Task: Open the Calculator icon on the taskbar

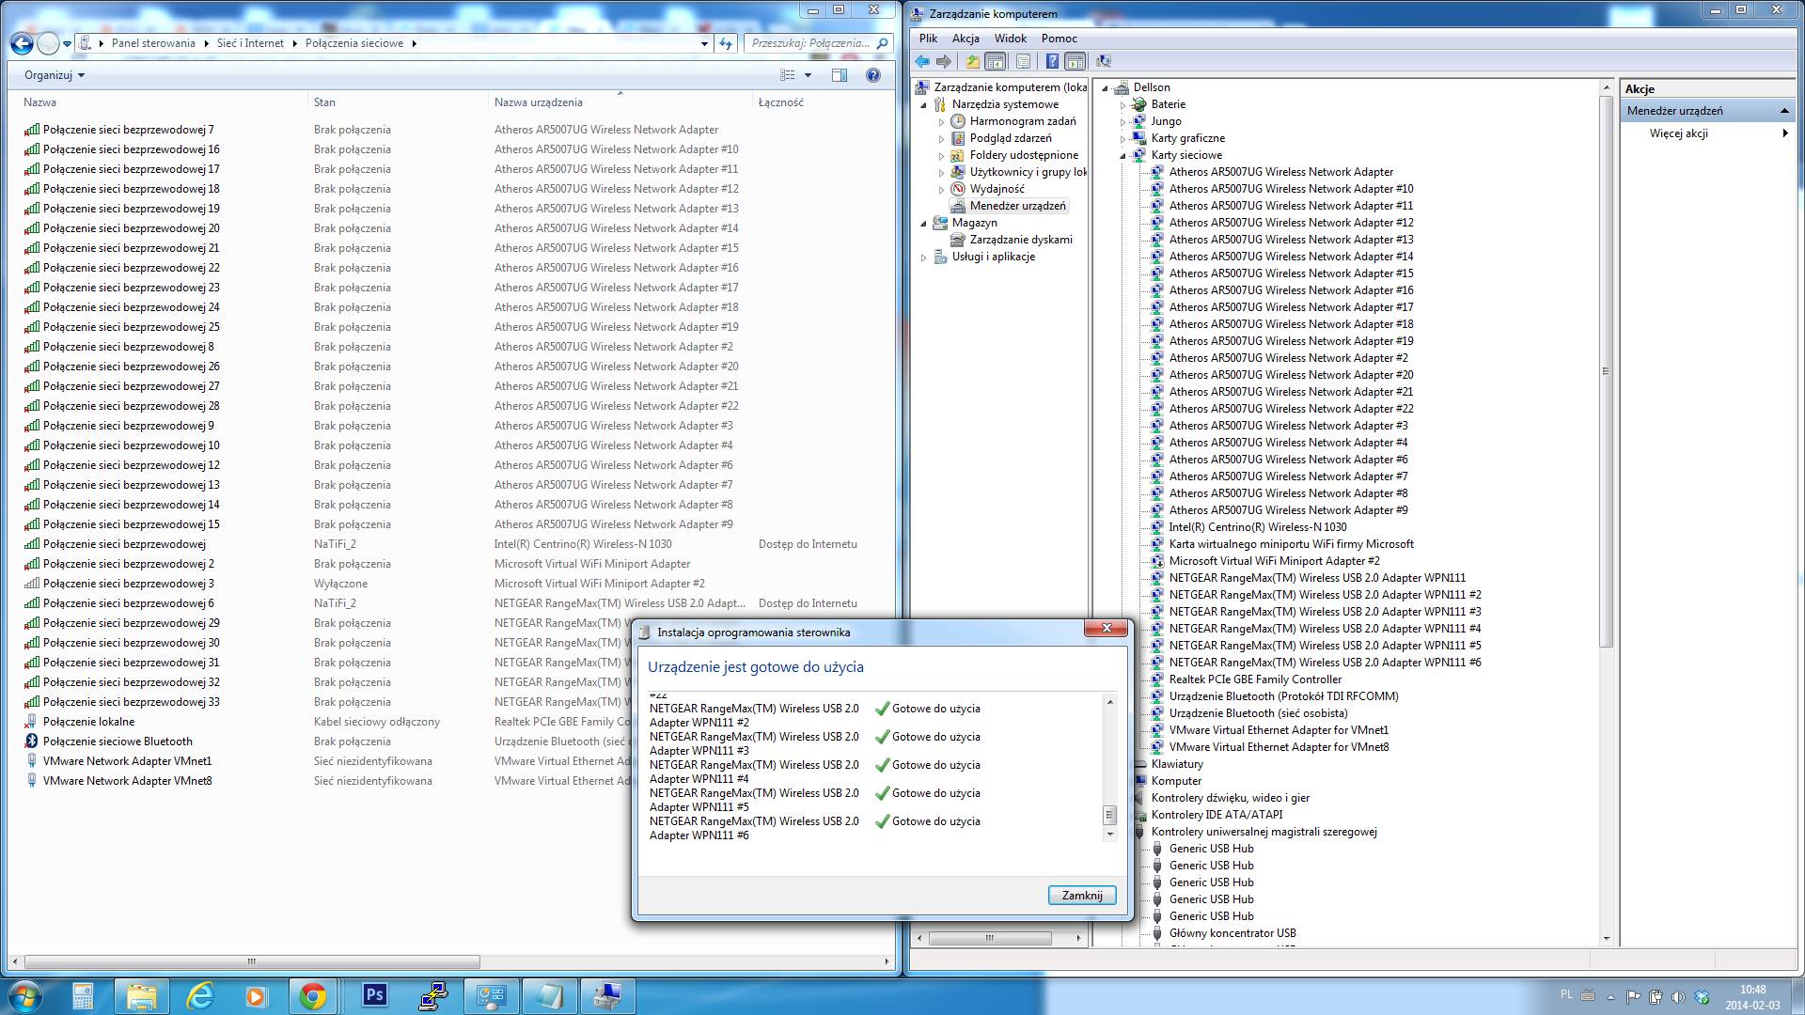Action: point(83,995)
